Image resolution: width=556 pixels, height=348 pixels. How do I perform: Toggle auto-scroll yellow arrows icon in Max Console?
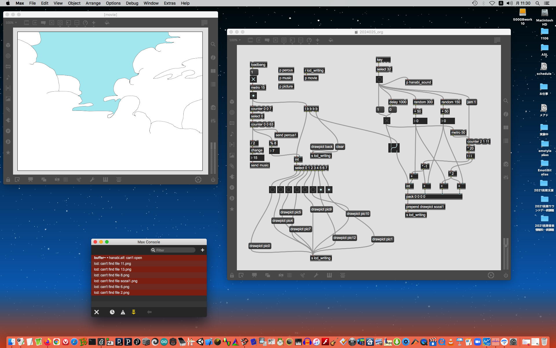click(x=133, y=312)
